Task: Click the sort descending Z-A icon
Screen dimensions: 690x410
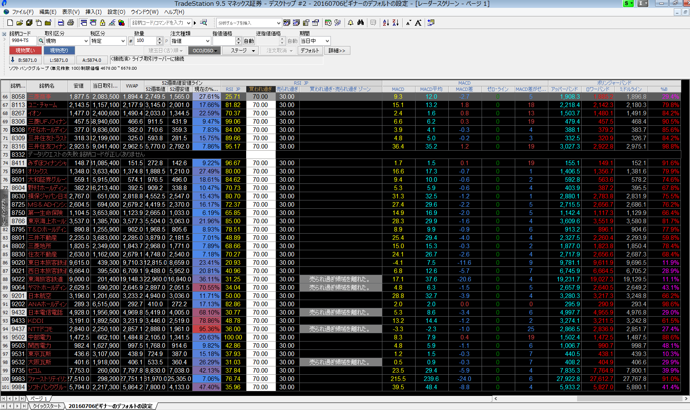Action: 396,23
